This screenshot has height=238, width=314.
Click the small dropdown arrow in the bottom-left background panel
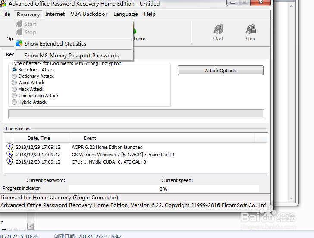pyautogui.click(x=31, y=227)
